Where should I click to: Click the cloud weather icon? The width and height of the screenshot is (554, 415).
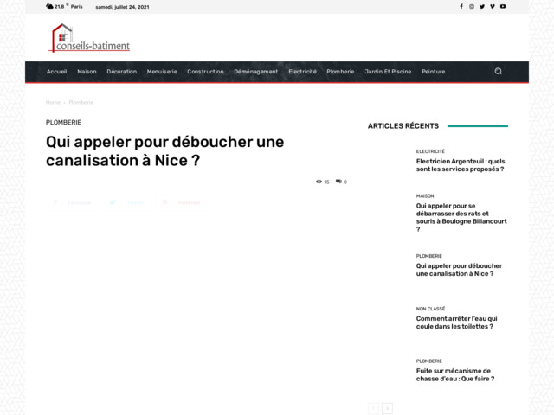point(49,6)
